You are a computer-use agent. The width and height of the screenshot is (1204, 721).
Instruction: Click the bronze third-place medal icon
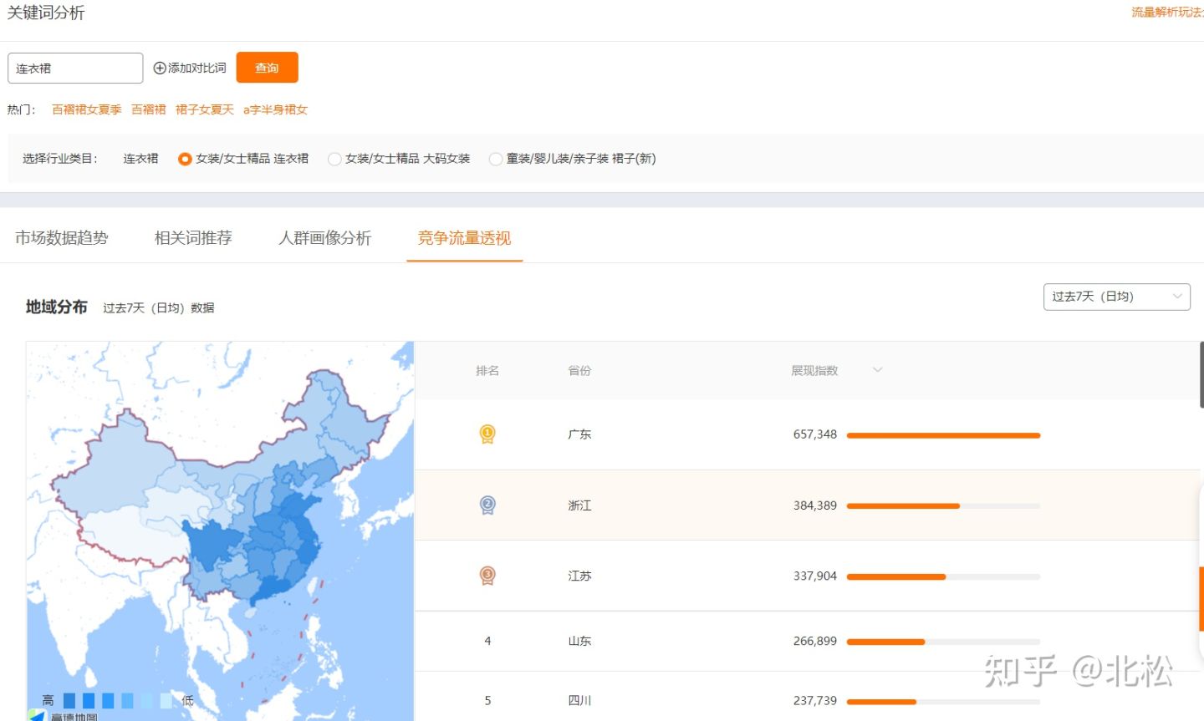point(487,575)
